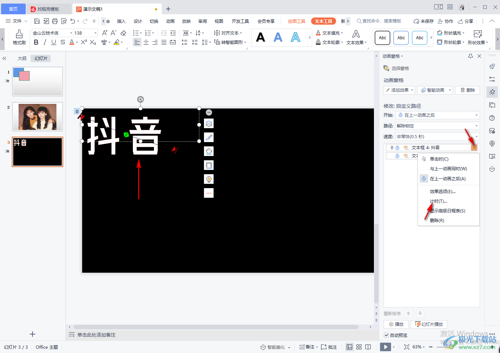This screenshot has height=353, width=500.
Task: Click the clear formatting eraser icon
Action: [123, 33]
